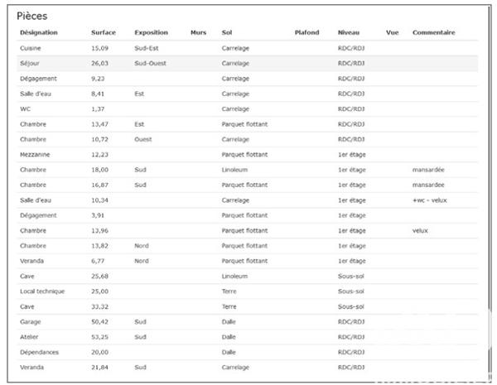Click the Sud-Ouest exposition cell
Screen dimensions: 497x385
(151, 63)
